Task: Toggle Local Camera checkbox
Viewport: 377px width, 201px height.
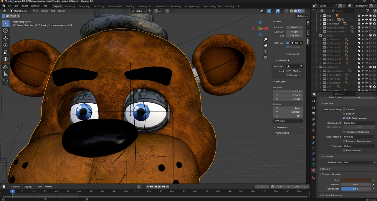Action: tap(288, 43)
